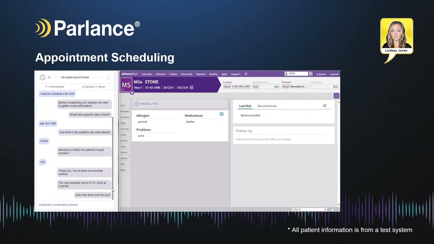Click gear icon in Last Visit panel

(x=324, y=106)
